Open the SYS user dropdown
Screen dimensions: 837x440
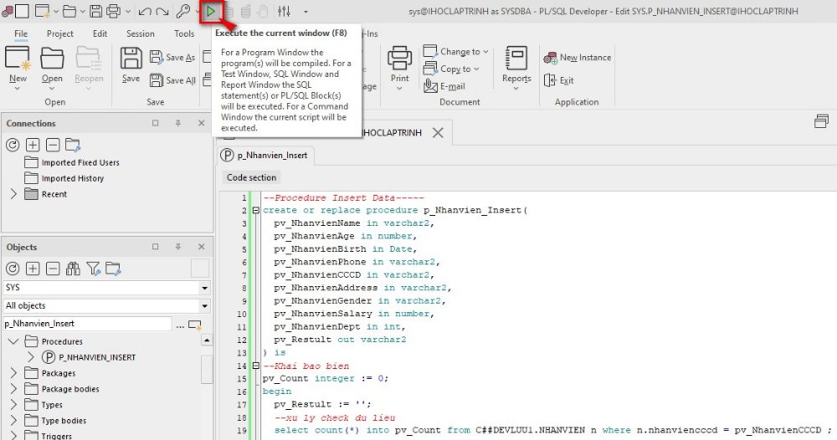[204, 288]
